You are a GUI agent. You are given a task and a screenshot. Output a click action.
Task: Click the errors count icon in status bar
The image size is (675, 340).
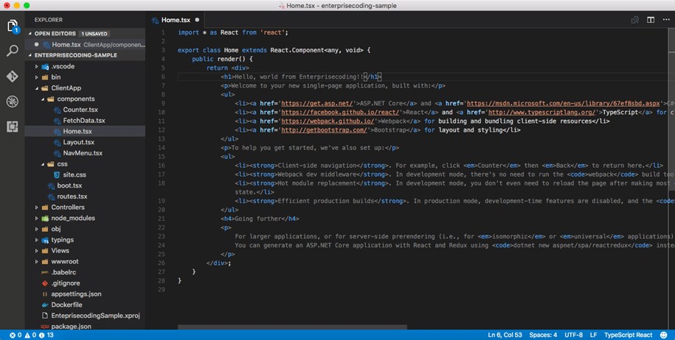[x=15, y=335]
